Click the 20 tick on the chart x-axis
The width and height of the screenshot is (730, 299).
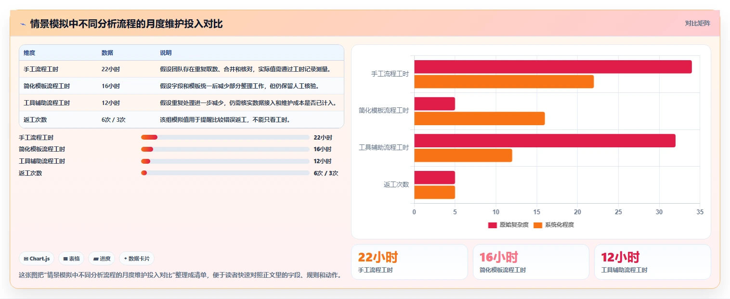pyautogui.click(x=577, y=212)
